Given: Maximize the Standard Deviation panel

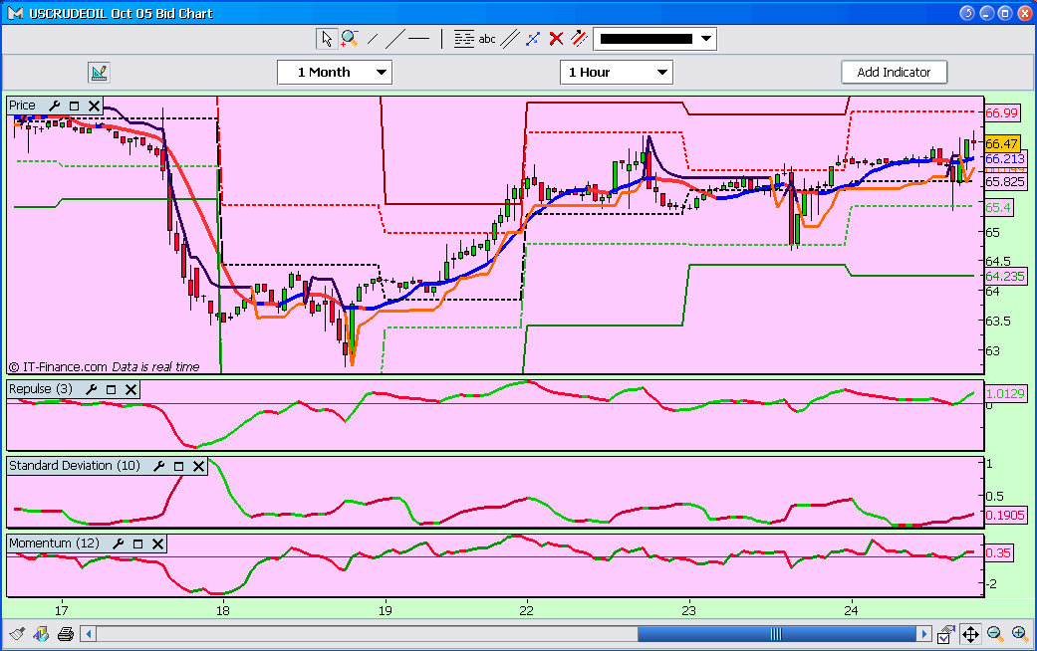Looking at the screenshot, I should coord(178,466).
